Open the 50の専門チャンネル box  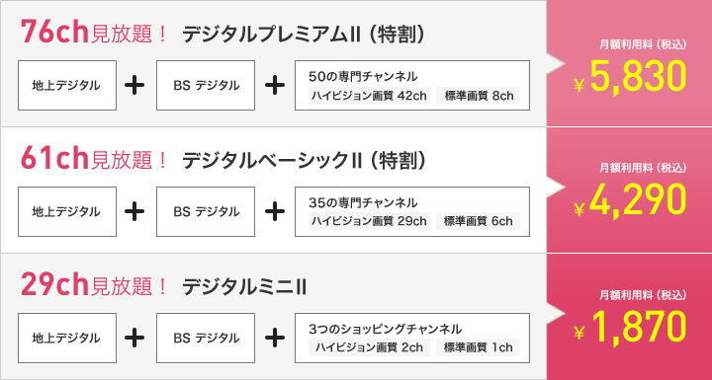412,85
